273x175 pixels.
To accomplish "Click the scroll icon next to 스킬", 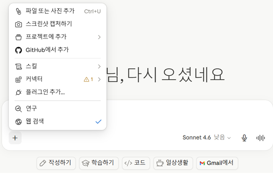I will (19, 67).
